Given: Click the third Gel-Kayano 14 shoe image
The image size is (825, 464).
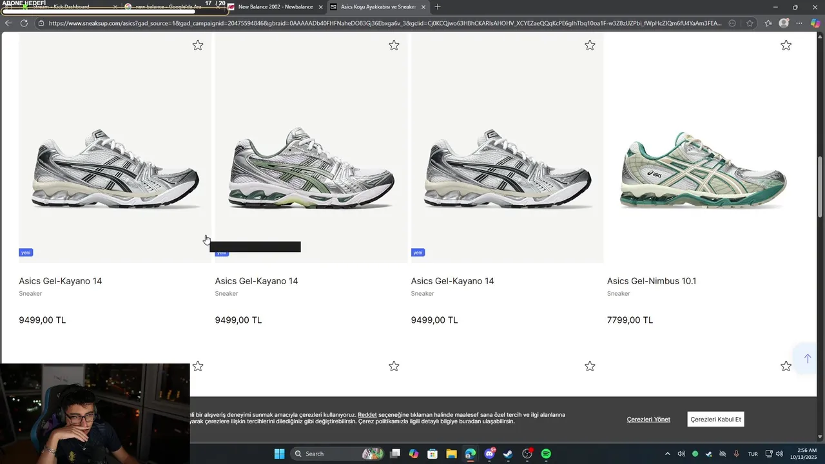Looking at the screenshot, I should (x=507, y=168).
